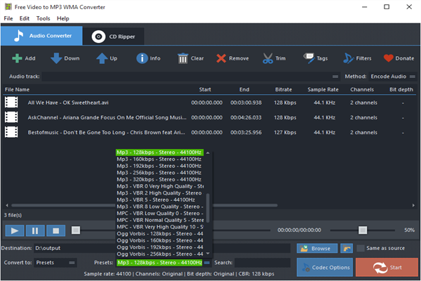Move file down with Down arrow
Screen dimensions: 421x281
pos(56,58)
